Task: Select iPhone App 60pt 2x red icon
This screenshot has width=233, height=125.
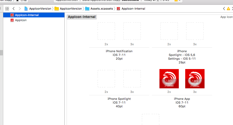Action: 169,79
